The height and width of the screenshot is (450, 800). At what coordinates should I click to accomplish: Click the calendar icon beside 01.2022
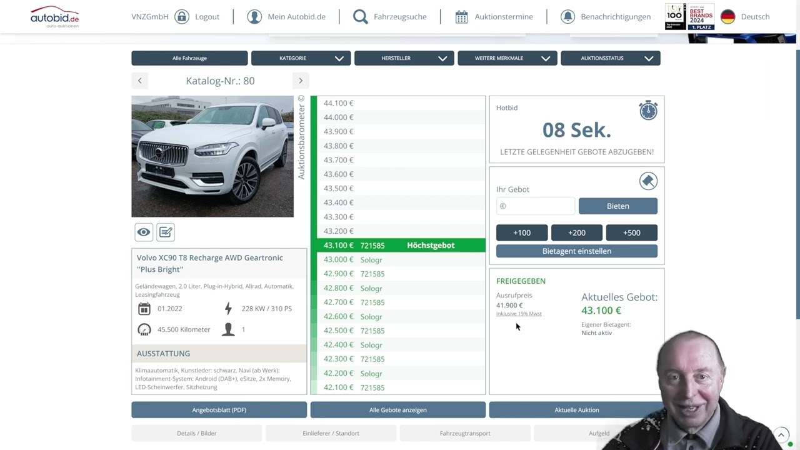click(x=144, y=308)
